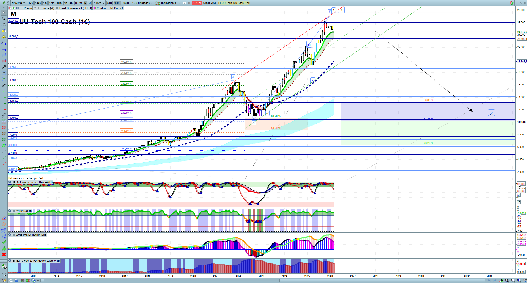Screen dimensions: 527x283
Task: Click the share icon in bottom toolbar
Action: pos(10,281)
